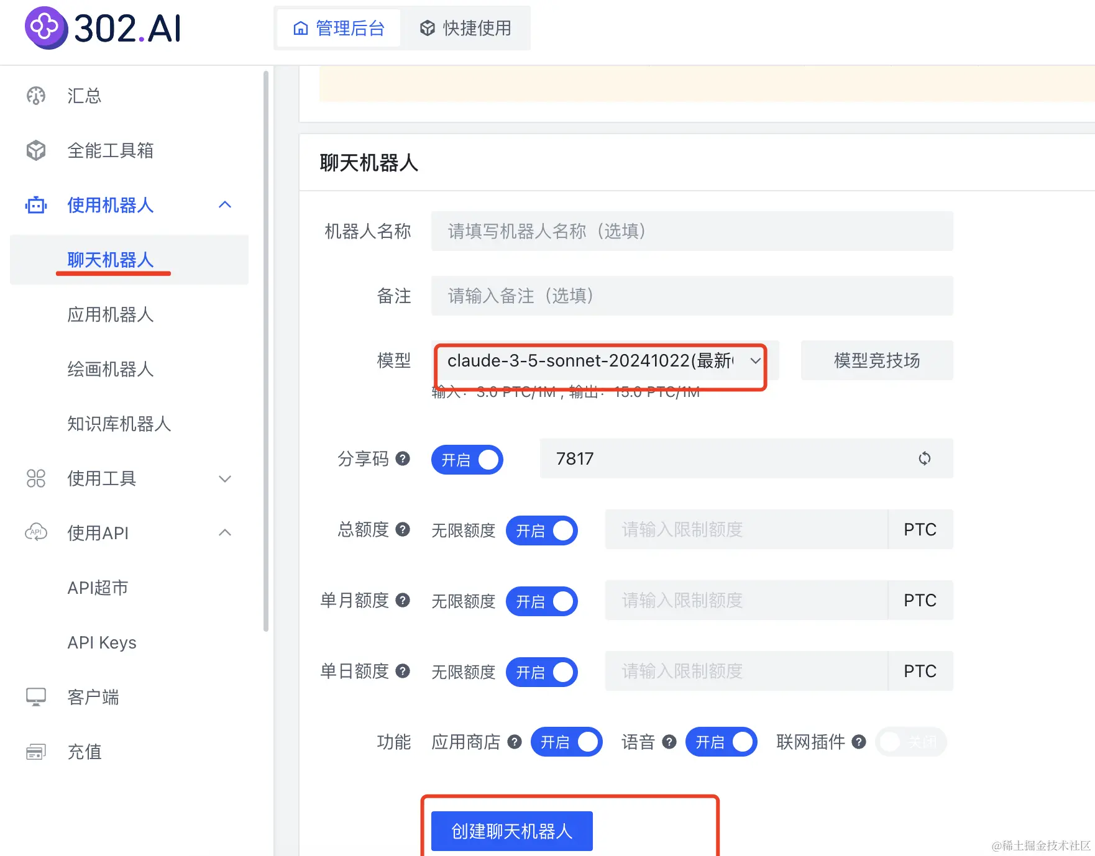Enable the 联网插件 web plugin toggle
This screenshot has height=856, width=1095.
tap(910, 742)
